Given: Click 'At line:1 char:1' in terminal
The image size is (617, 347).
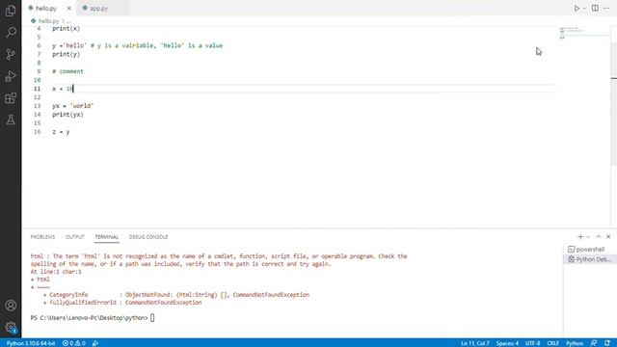Looking at the screenshot, I should tap(56, 272).
